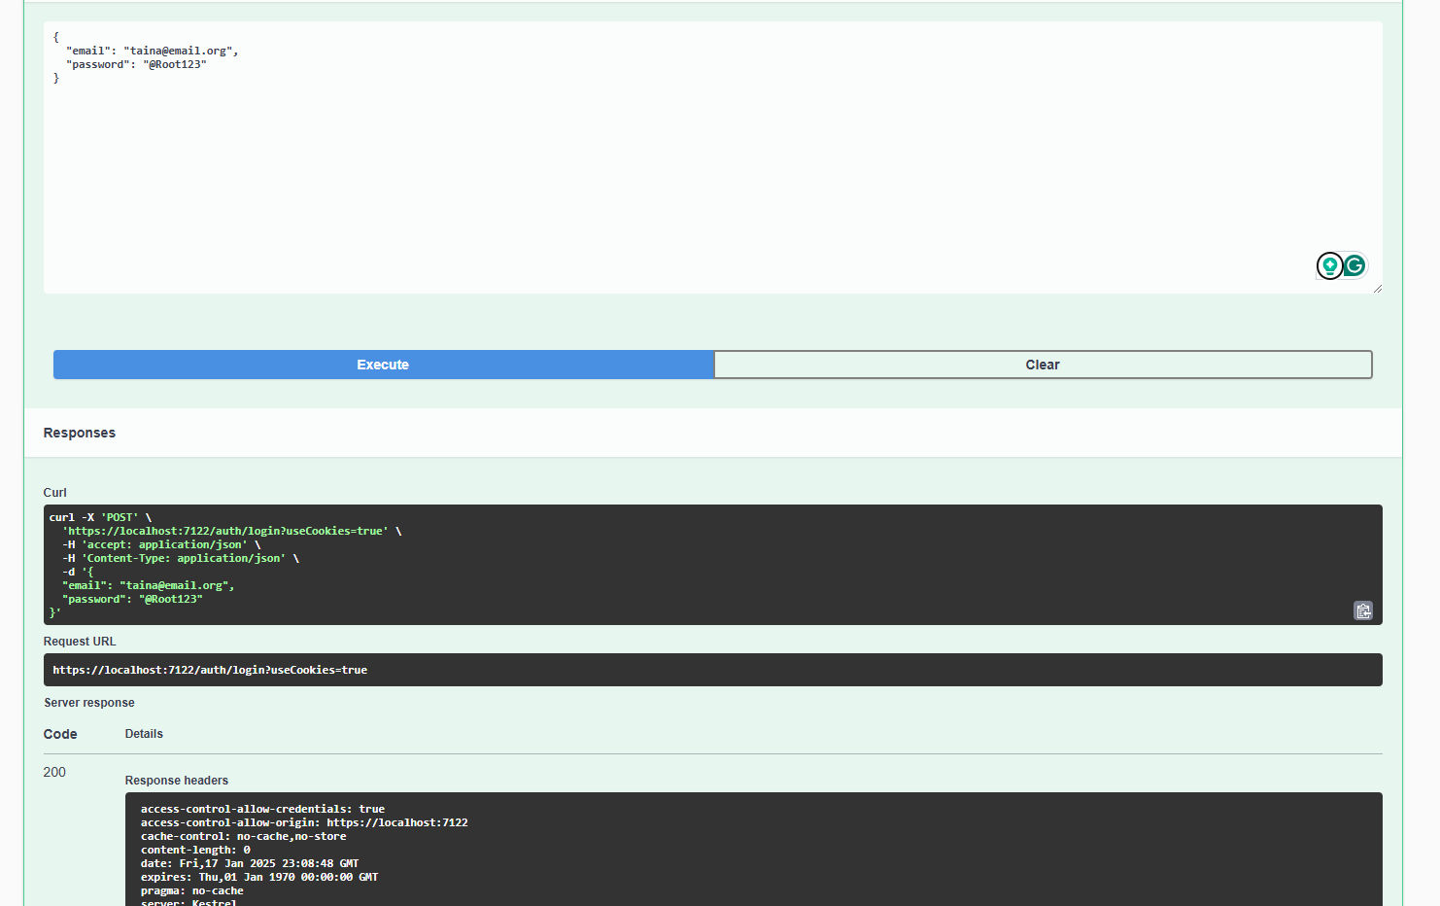
Task: Click the Code column header
Action: coord(60,734)
